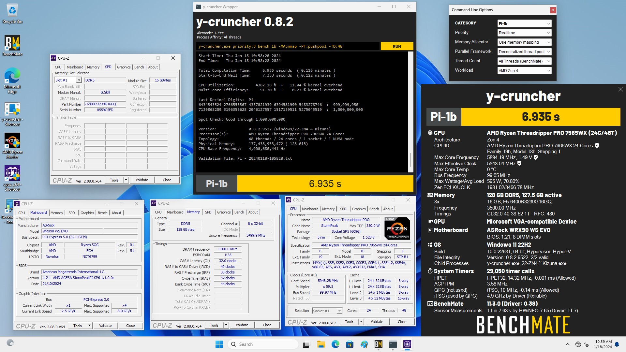Open the Slot #1 memory slot dropdown
Viewport: 626px width, 352px height.
tap(68, 80)
